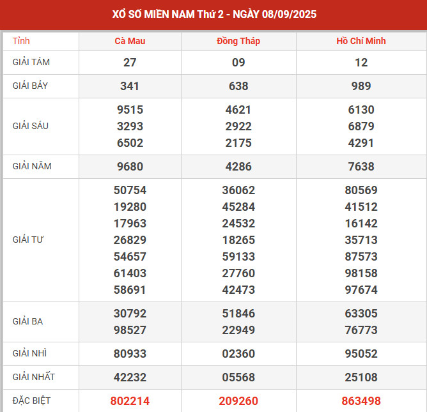Select the ĐẶC BIỆT row label
Image resolution: width=427 pixels, height=412 pixels.
(x=31, y=401)
